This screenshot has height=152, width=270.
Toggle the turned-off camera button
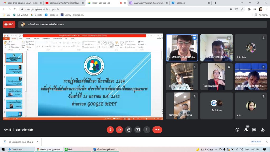pyautogui.click(x=119, y=130)
